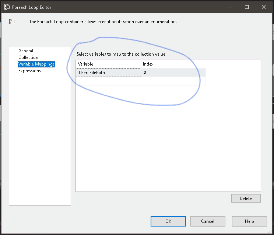The image size is (274, 235).
Task: Select the Variable Mappings page
Action: pos(36,64)
